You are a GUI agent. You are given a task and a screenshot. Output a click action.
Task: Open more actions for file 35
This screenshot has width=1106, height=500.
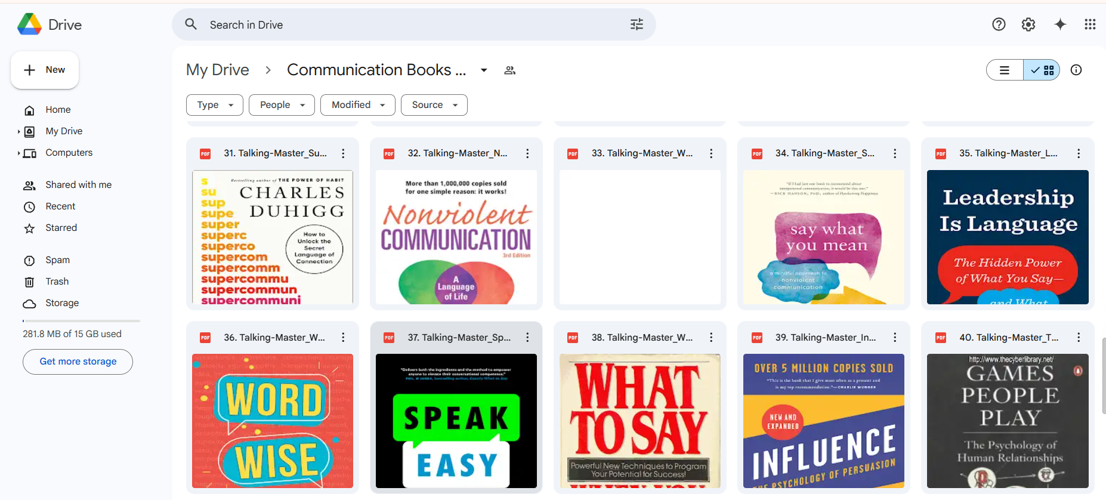(1079, 153)
